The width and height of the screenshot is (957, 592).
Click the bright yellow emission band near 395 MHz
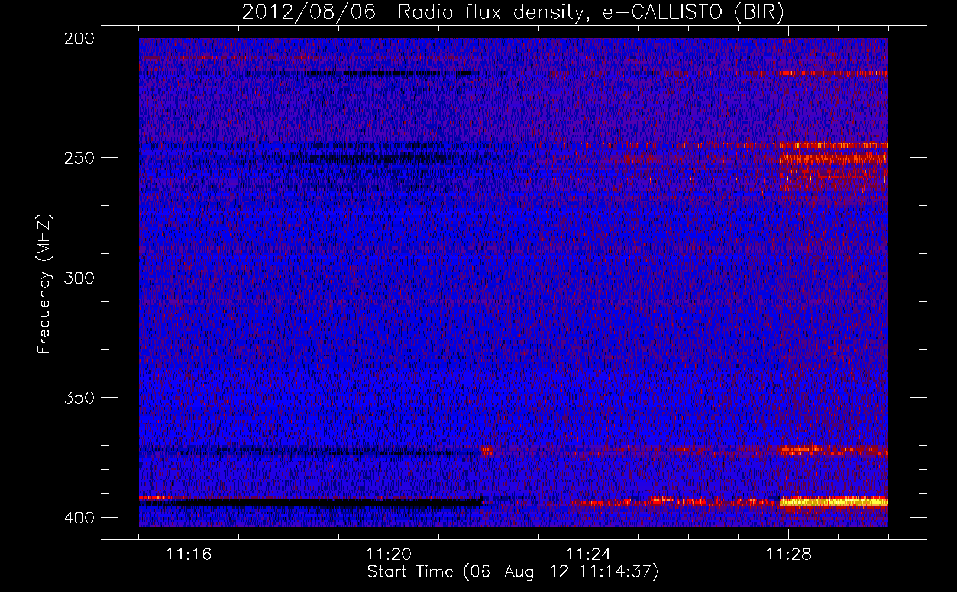click(833, 503)
